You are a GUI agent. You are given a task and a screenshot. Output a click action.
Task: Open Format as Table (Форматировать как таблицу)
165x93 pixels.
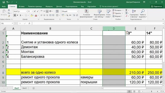tap(100, 13)
